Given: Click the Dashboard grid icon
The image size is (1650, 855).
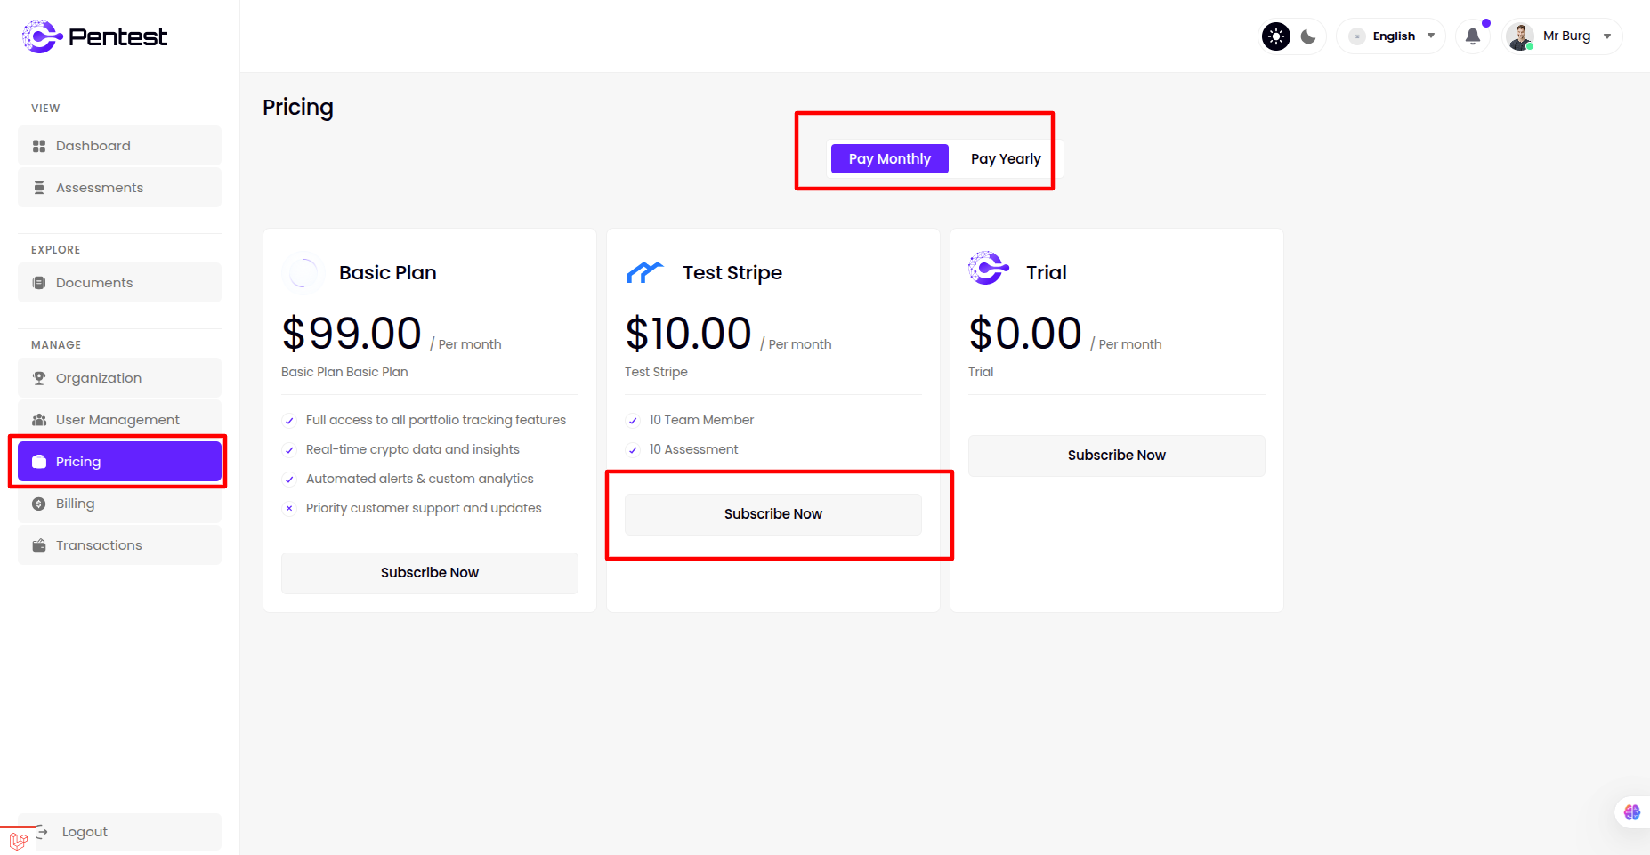Looking at the screenshot, I should point(39,146).
